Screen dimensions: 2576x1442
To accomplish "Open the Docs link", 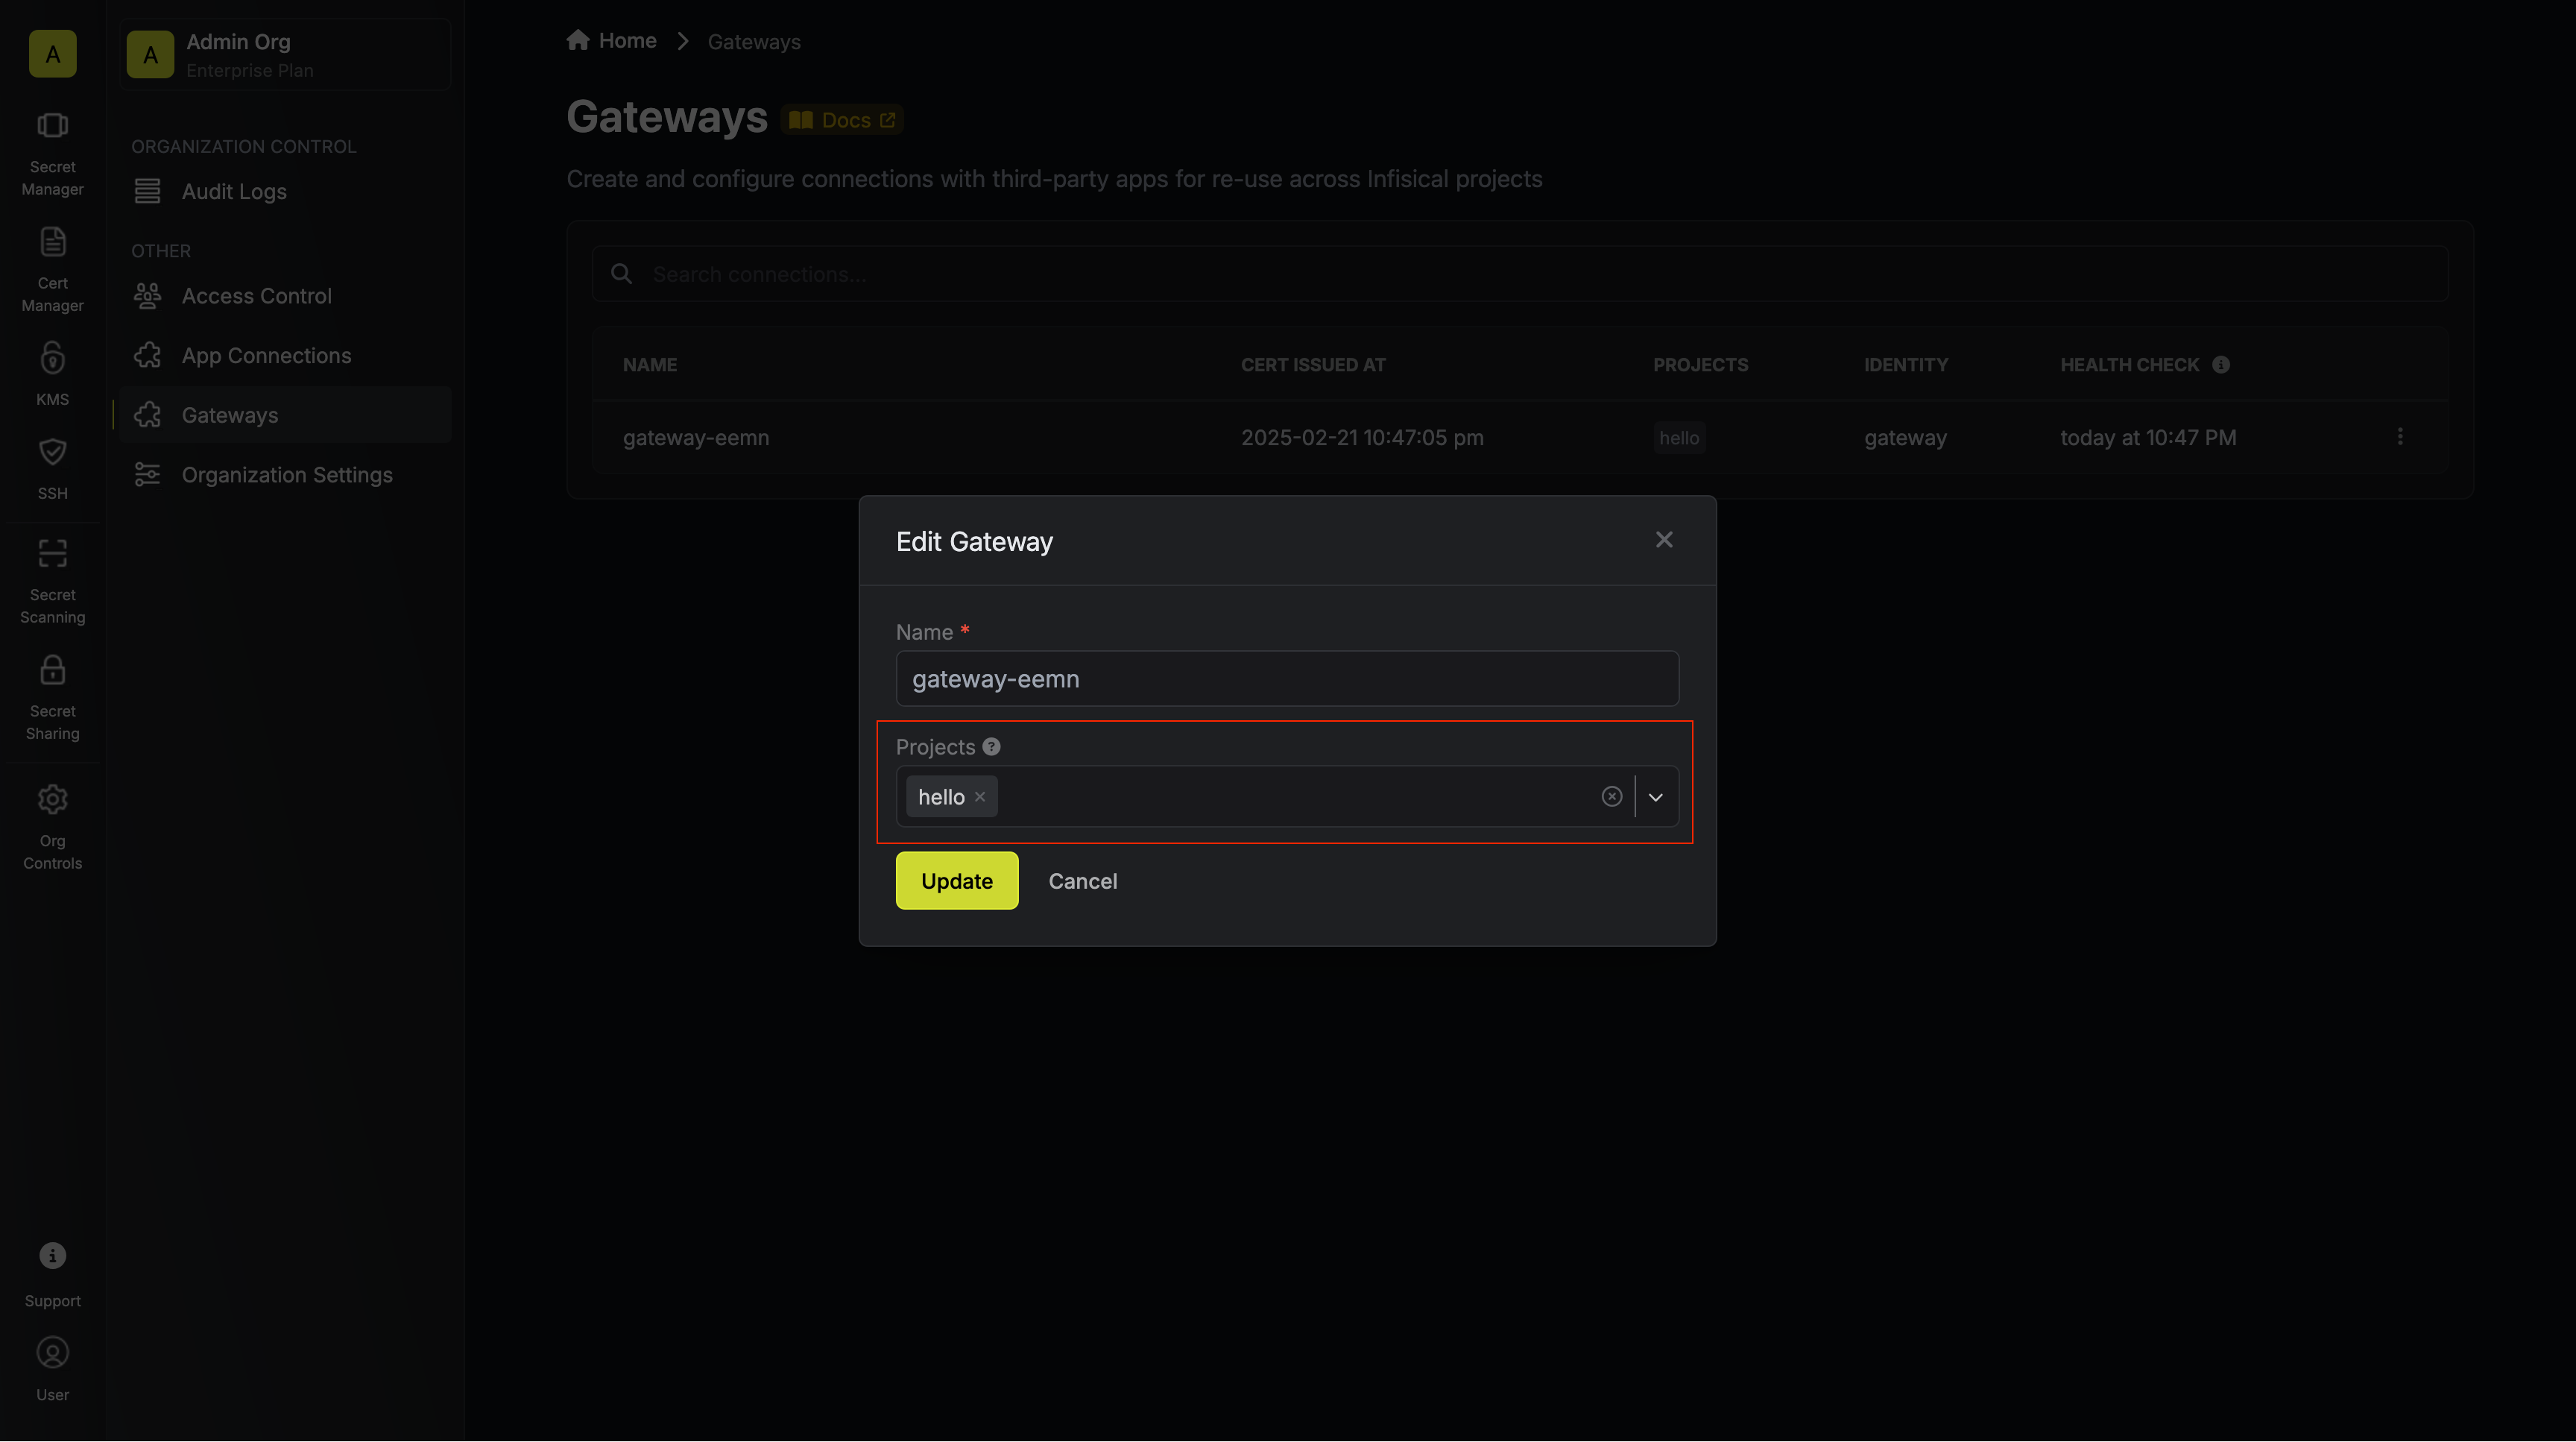I will (842, 120).
